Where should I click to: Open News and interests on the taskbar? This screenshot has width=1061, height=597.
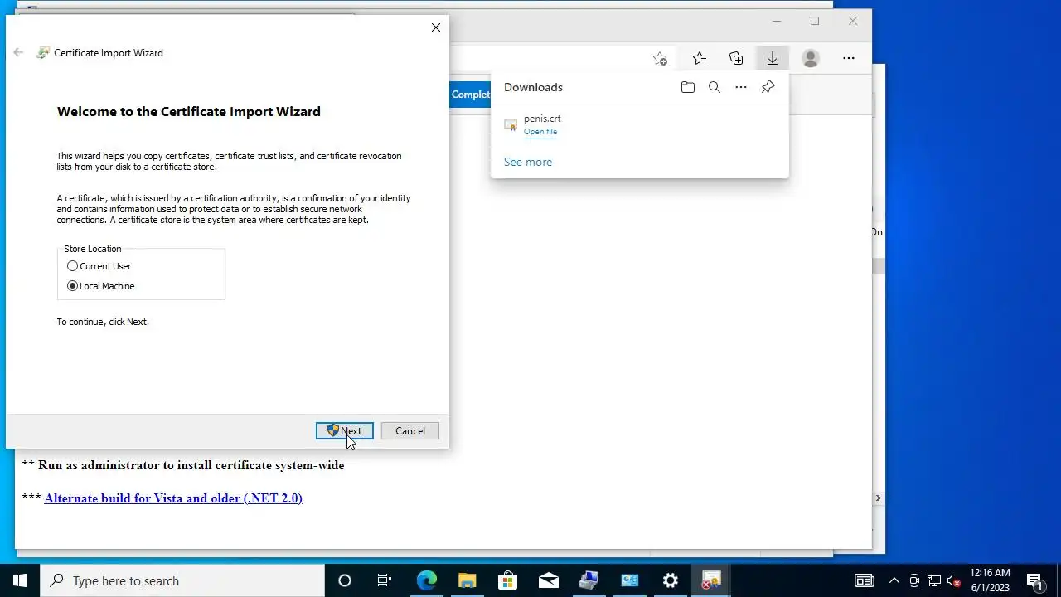coord(865,580)
